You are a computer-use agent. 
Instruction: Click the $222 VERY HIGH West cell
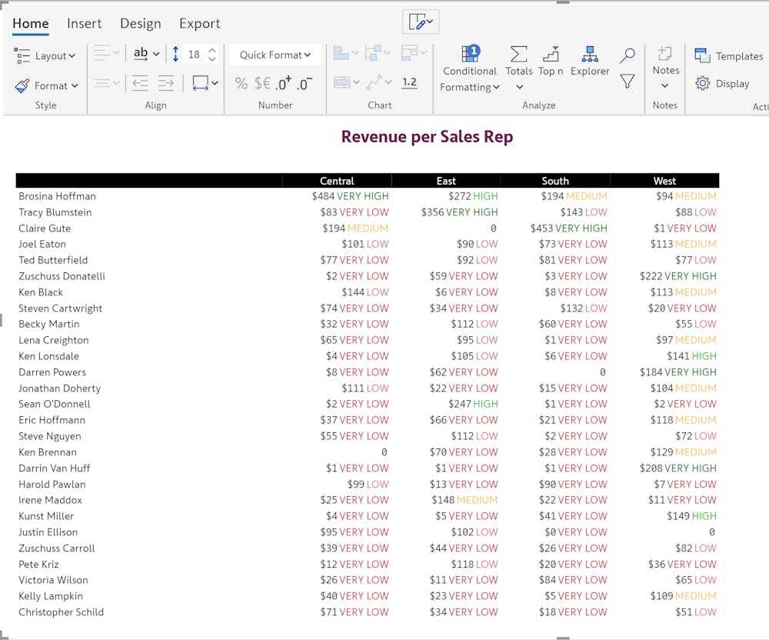click(677, 276)
